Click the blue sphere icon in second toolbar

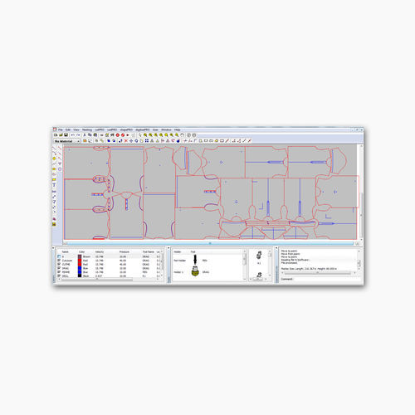[x=178, y=141]
